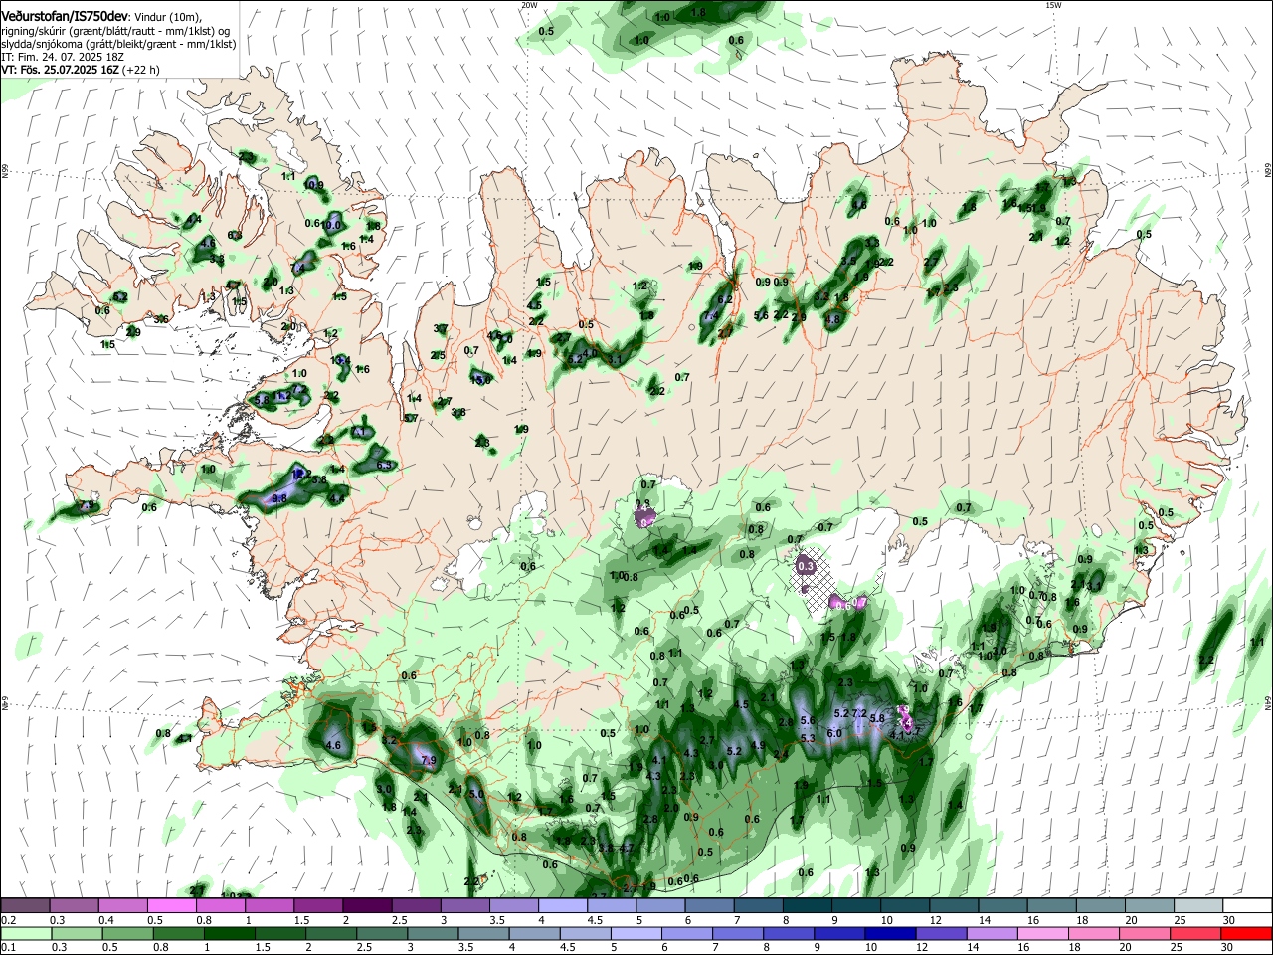Pick the lavender sleet legend swatch labeled 4
The width and height of the screenshot is (1273, 955).
562,906
